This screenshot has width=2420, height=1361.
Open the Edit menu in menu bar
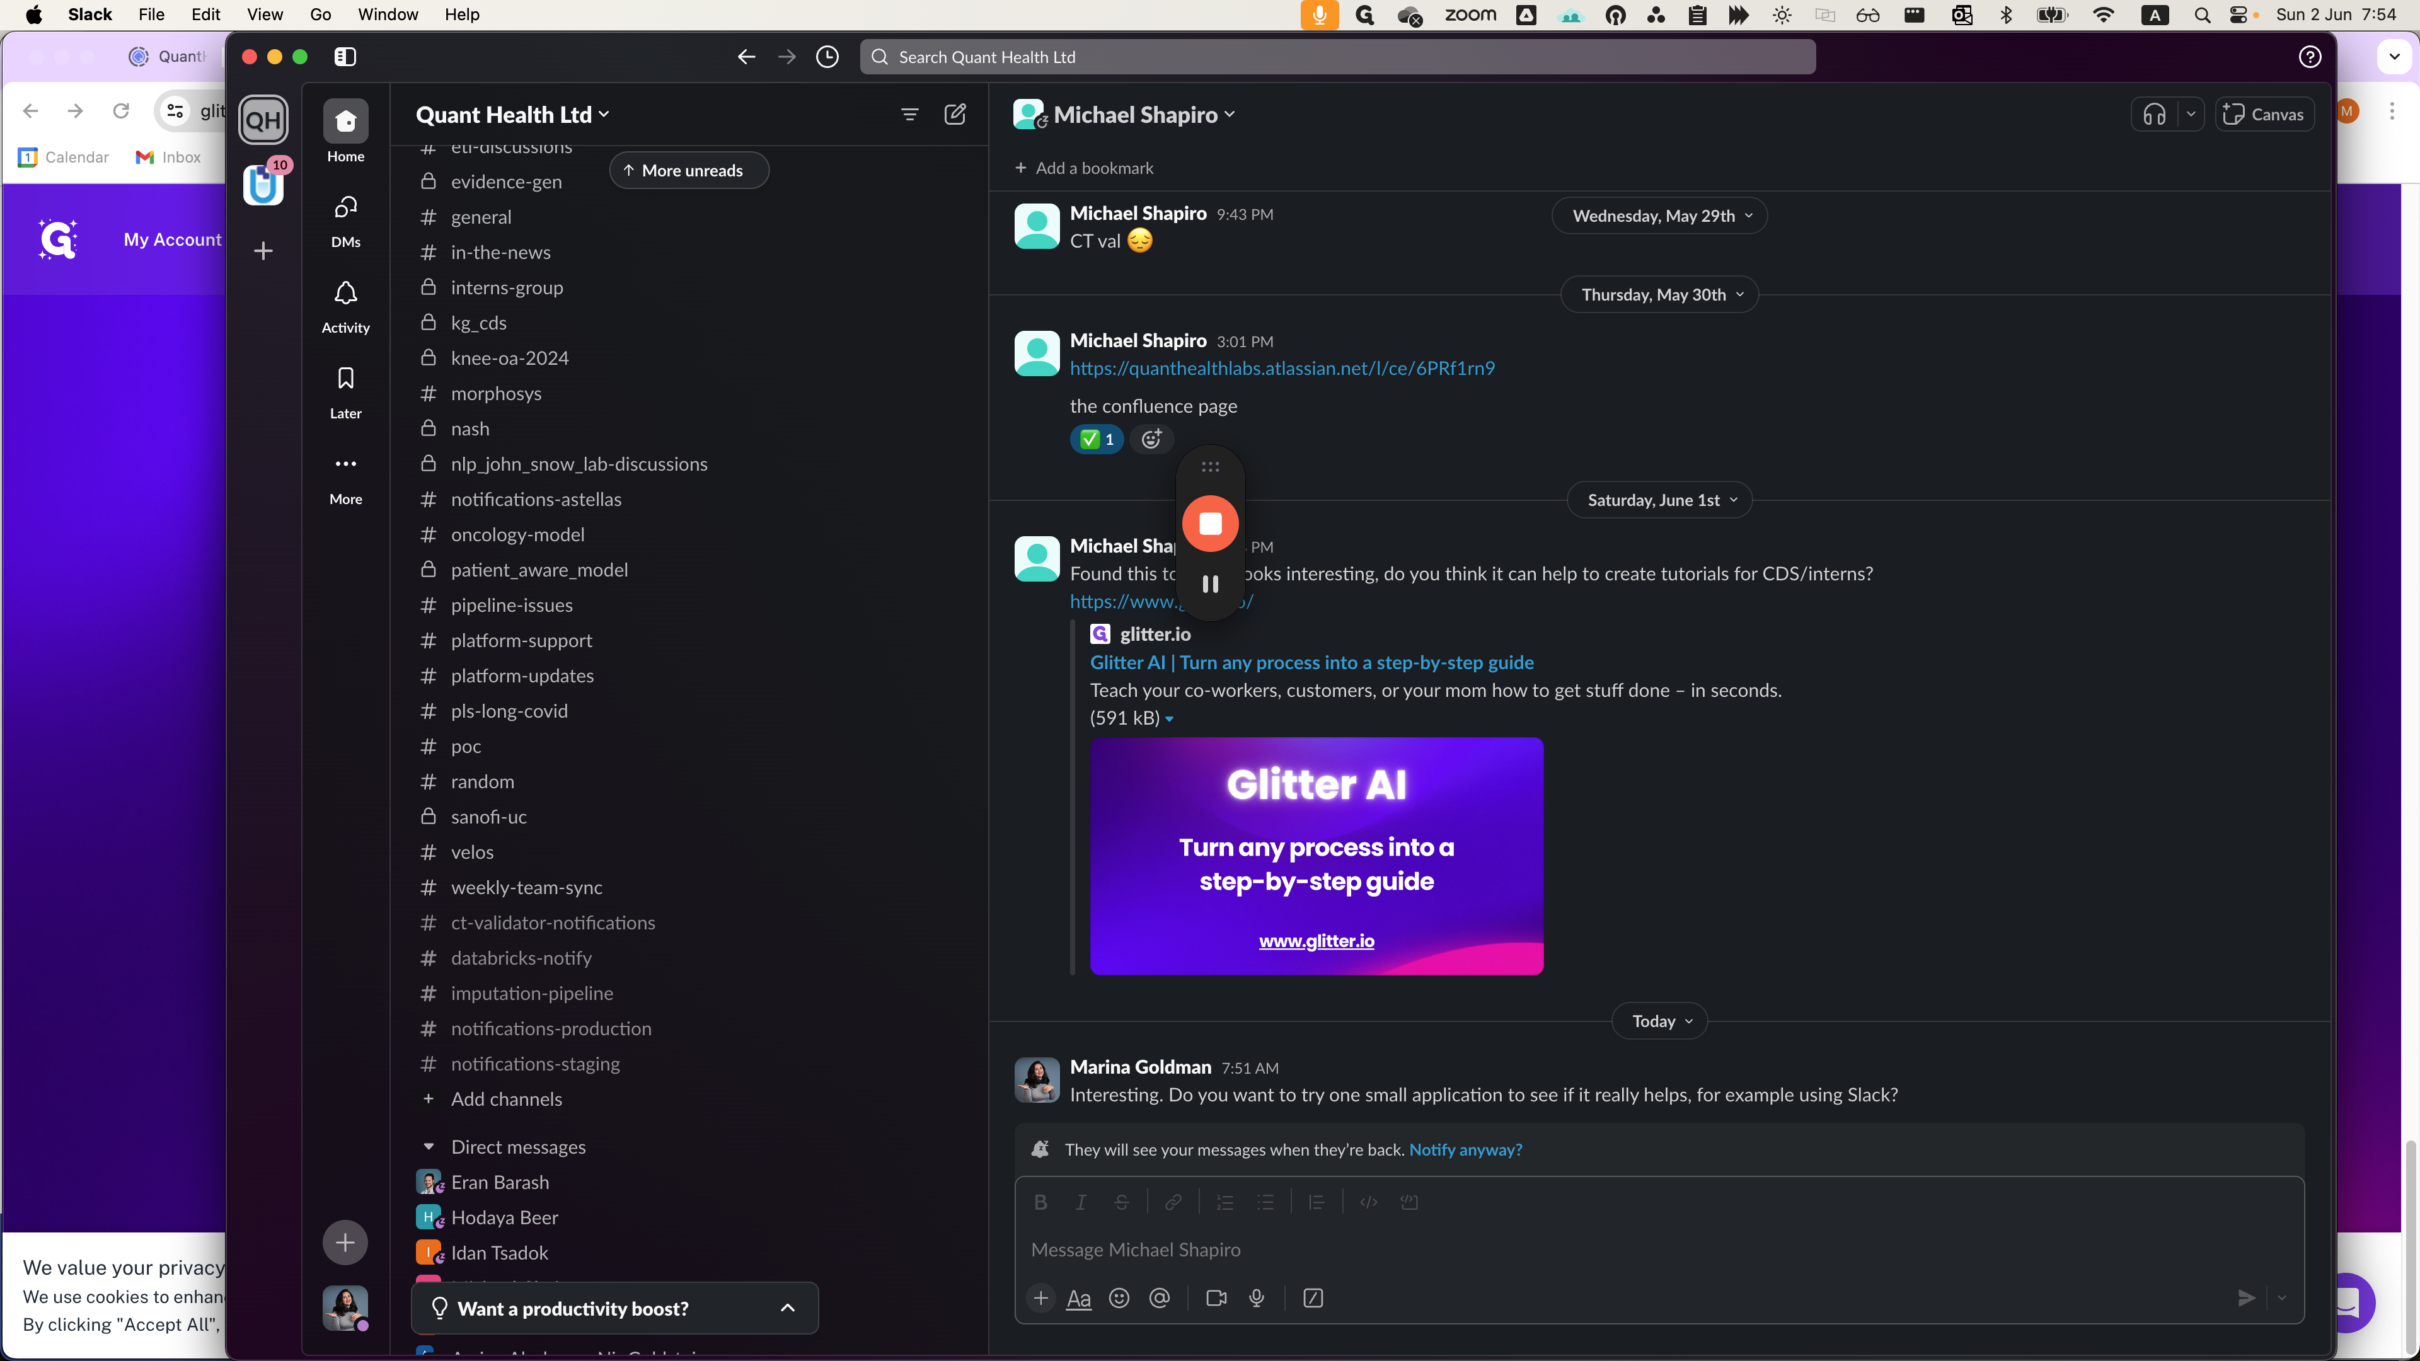[205, 14]
